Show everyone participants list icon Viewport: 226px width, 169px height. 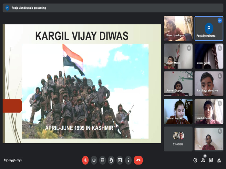tap(203, 160)
